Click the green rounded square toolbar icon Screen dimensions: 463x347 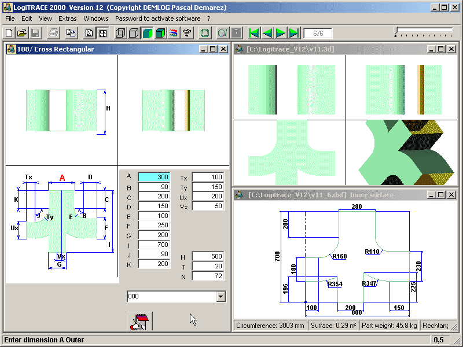205,33
